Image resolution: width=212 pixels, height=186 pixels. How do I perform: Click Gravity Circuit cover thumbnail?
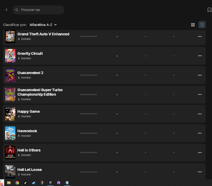[10, 56]
